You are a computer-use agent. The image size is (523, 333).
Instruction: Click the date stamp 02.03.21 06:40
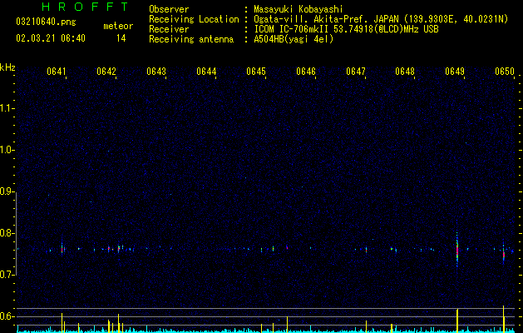(51, 38)
